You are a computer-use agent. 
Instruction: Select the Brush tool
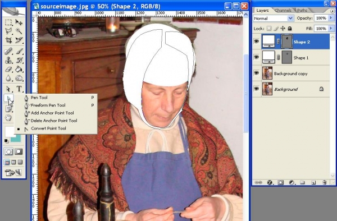[19, 51]
